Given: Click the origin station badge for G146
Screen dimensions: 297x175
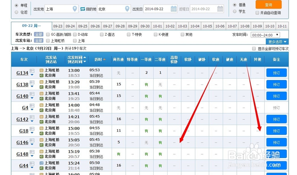Looking at the screenshot, I should pos(42,140).
